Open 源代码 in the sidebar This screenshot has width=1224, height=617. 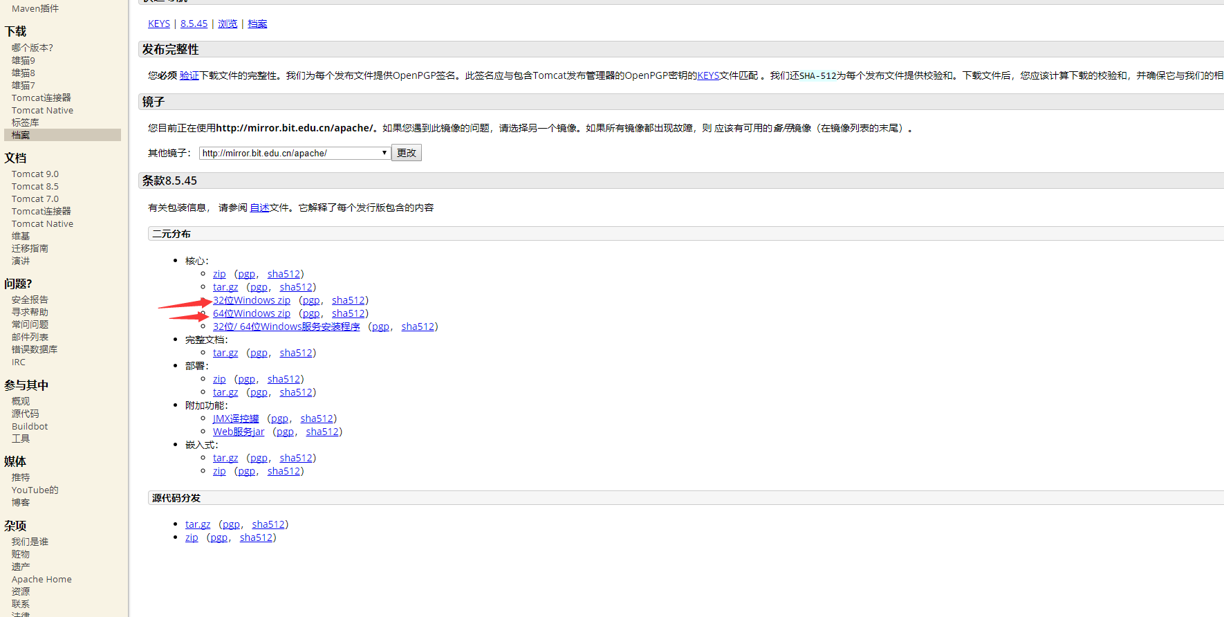(26, 414)
